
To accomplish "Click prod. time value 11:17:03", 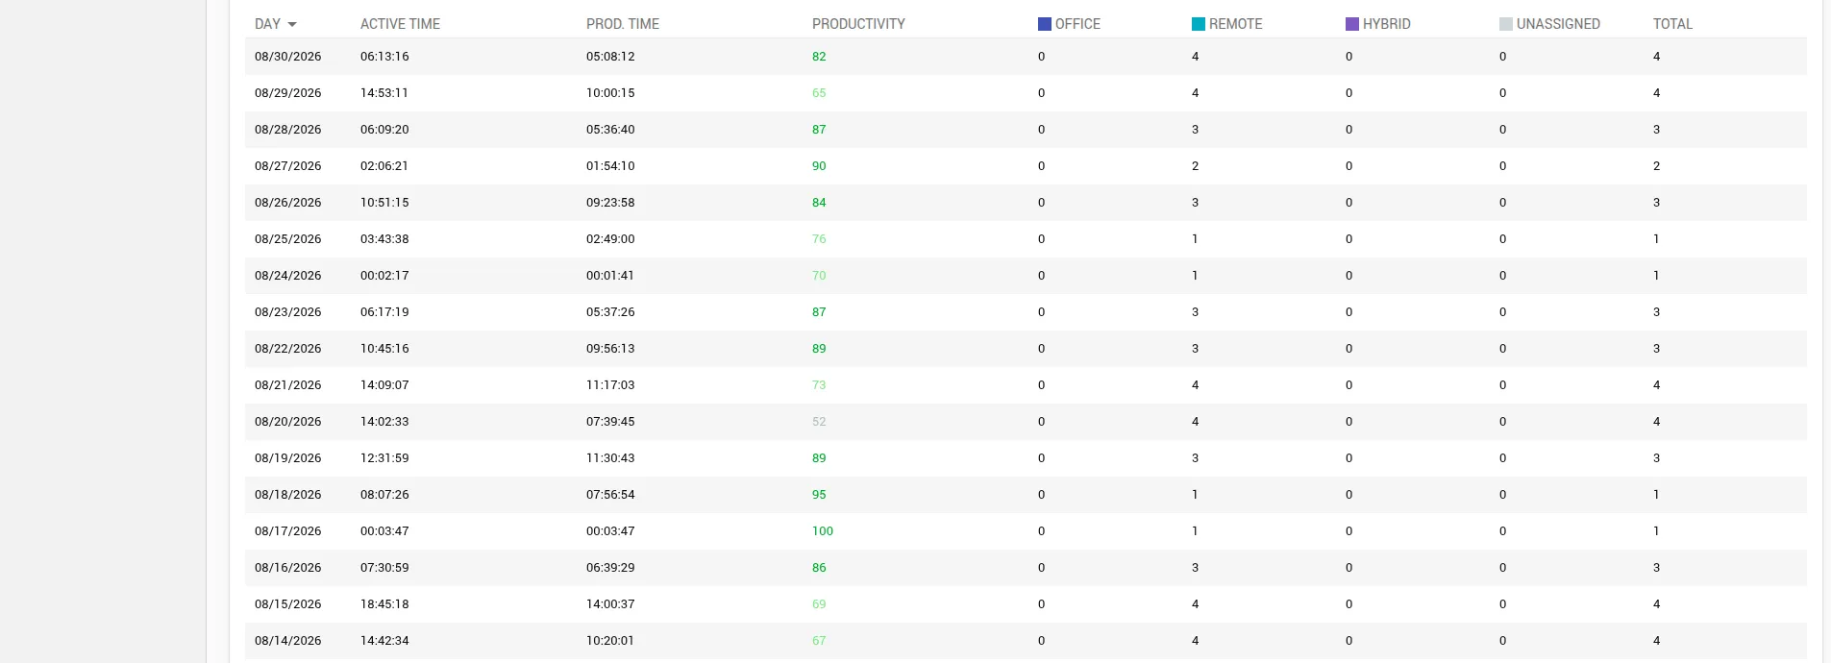I will 610,385.
